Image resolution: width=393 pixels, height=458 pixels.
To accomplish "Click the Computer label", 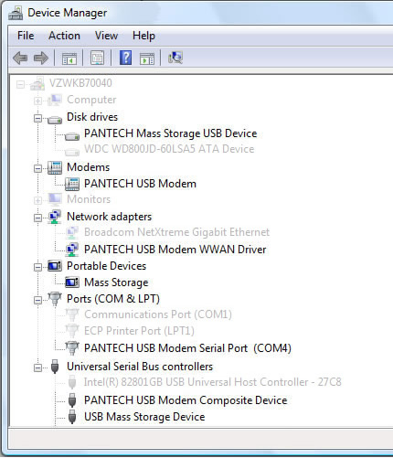I will point(91,100).
